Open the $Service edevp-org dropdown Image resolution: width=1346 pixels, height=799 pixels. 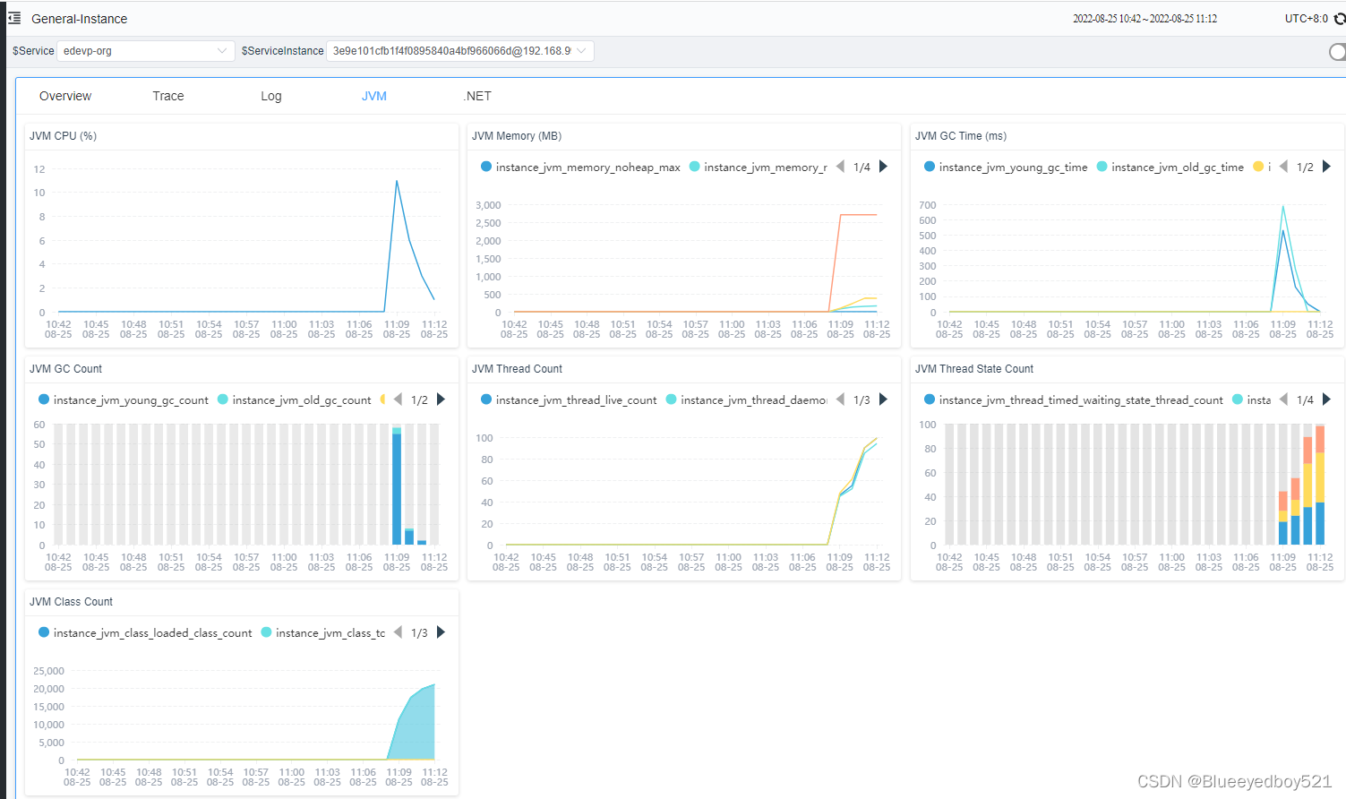(x=145, y=51)
